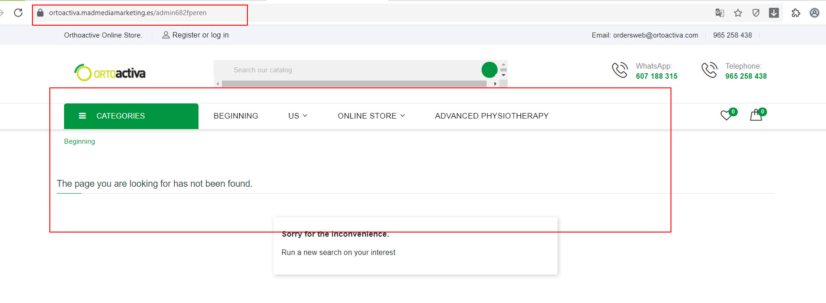Viewport: 826px width, 303px height.
Task: Click the user icon beside Register or log in
Action: point(166,35)
